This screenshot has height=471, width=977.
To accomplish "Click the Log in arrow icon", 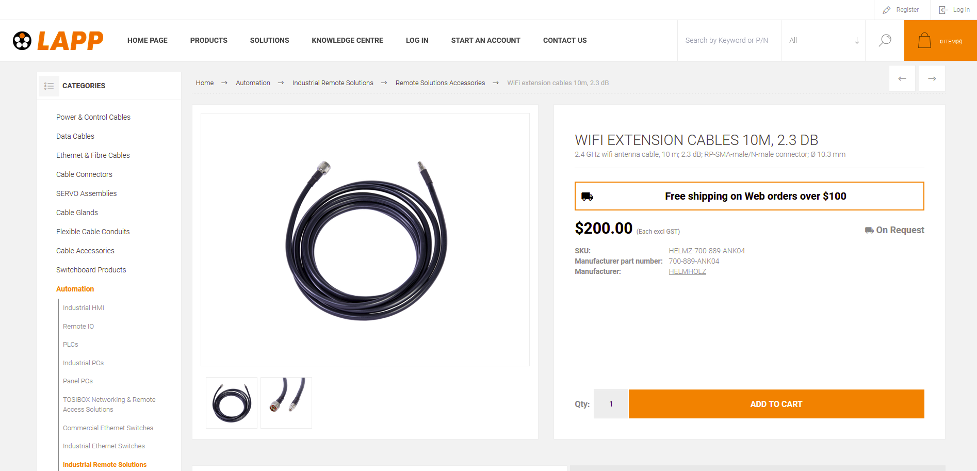I will [x=943, y=10].
